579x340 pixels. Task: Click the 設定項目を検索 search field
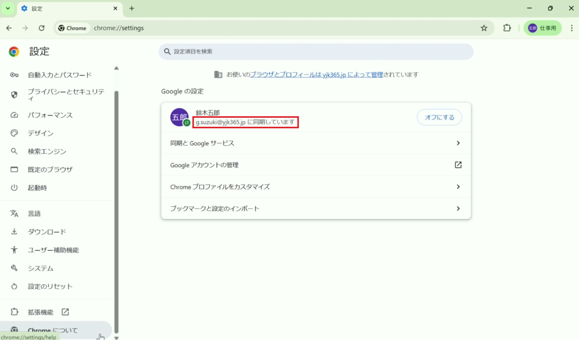coord(316,51)
